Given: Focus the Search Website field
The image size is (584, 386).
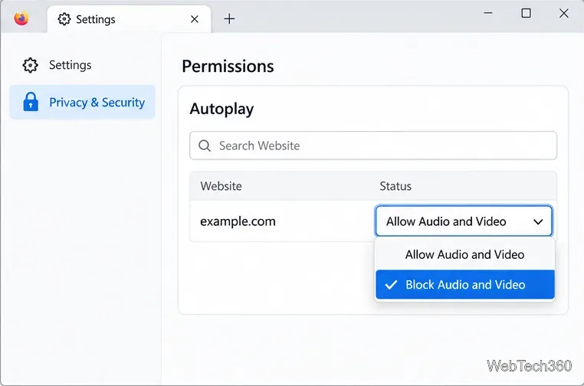Looking at the screenshot, I should 373,146.
